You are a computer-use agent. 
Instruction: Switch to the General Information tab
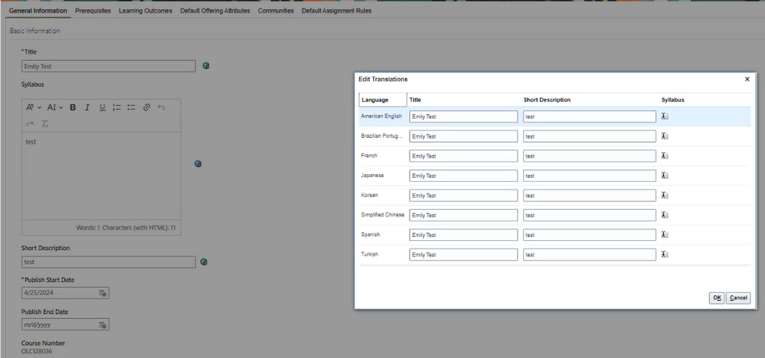tap(38, 10)
